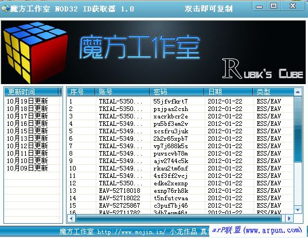Viewport: 308px width, 238px height.
Task: Click password edke2xexnp
Action: pyautogui.click(x=170, y=183)
